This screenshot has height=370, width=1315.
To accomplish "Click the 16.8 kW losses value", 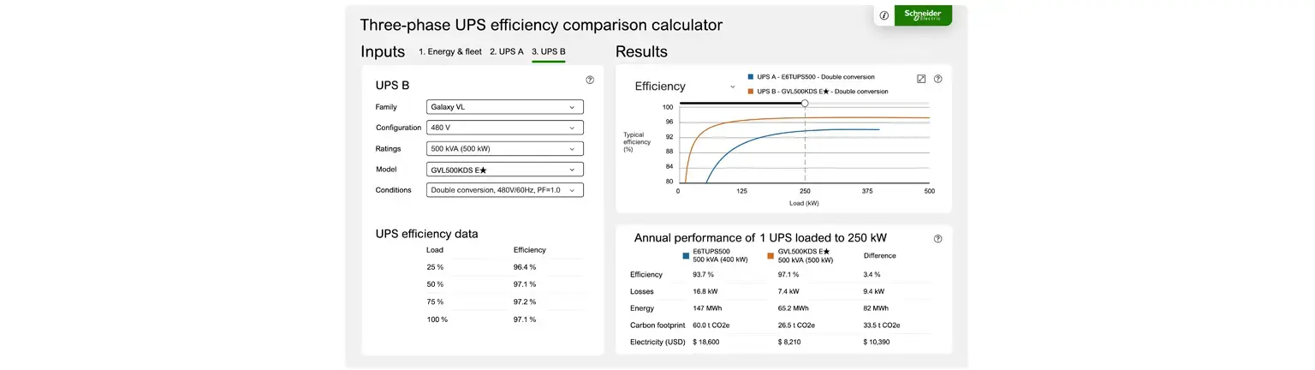I will (705, 291).
